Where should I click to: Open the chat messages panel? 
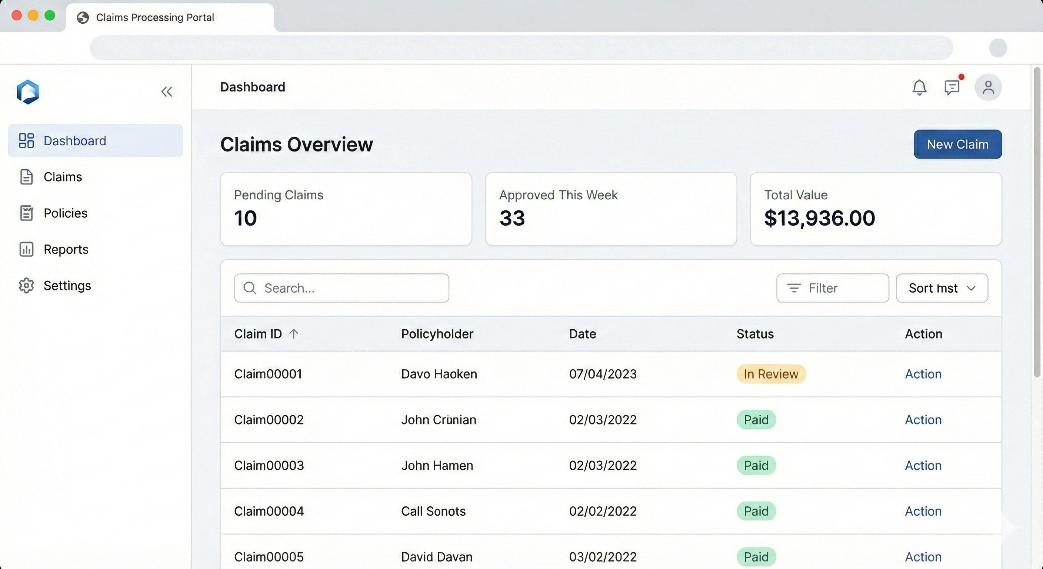(x=952, y=87)
